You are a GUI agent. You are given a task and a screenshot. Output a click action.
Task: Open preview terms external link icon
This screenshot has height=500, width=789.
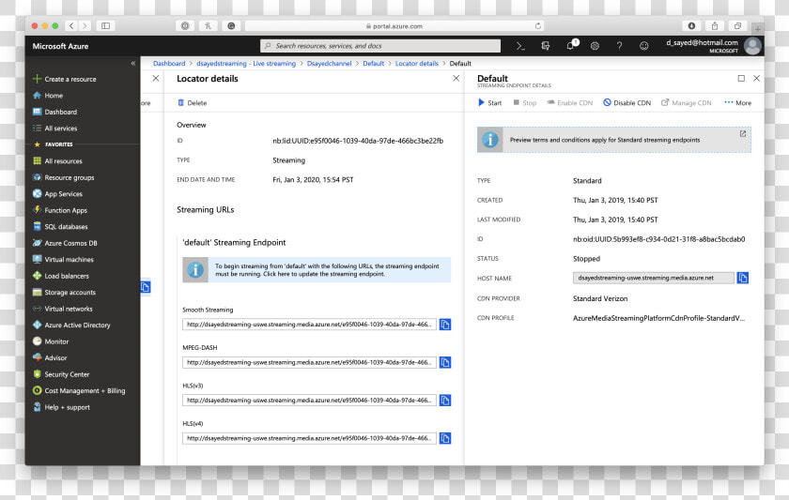pyautogui.click(x=743, y=133)
